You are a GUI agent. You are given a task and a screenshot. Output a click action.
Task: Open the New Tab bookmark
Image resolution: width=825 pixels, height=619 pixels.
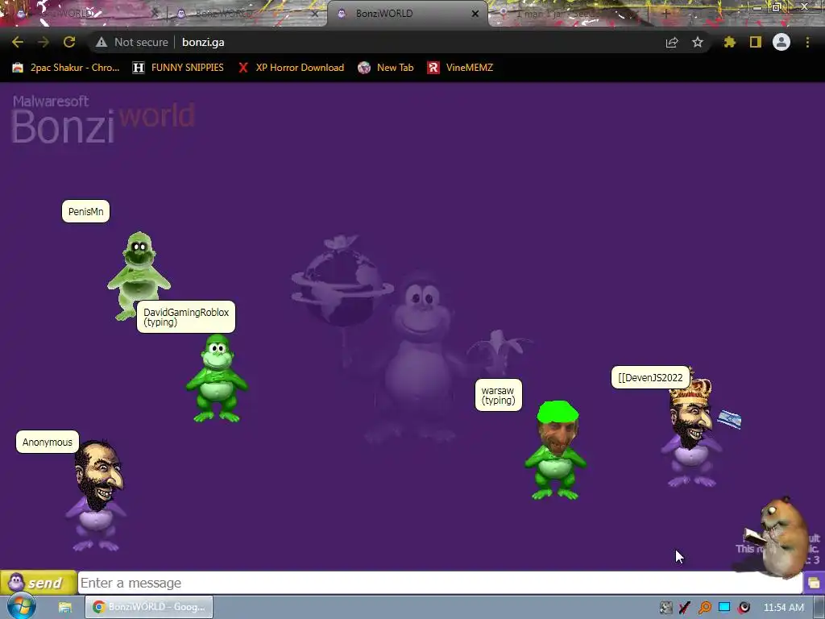(x=386, y=68)
